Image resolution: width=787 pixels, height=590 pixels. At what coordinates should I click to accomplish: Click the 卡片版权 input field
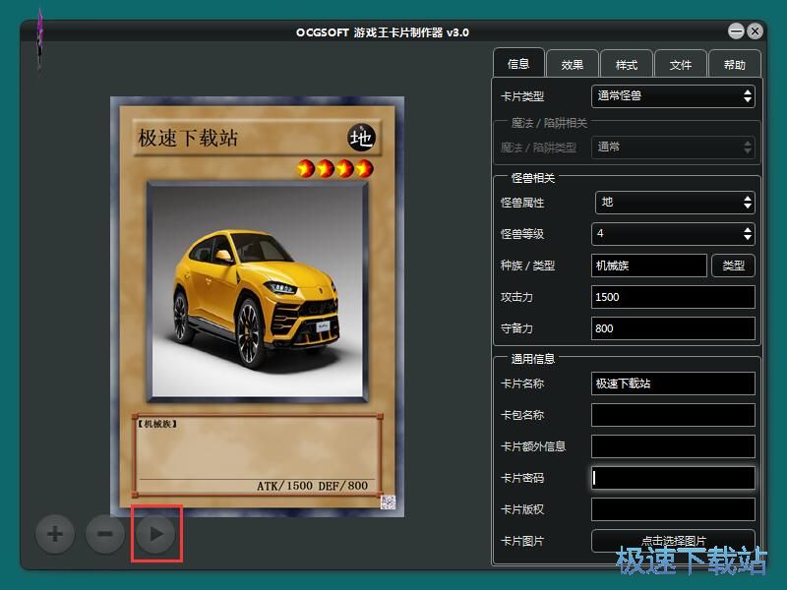click(673, 509)
